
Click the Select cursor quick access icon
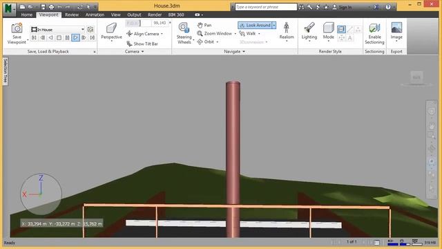(88, 7)
